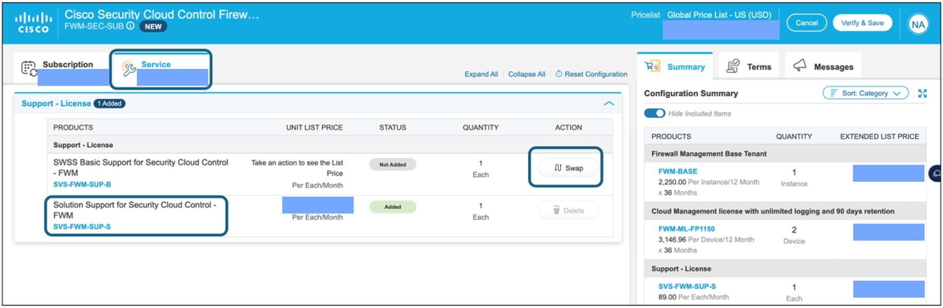Click the Not Added status pill
The width and height of the screenshot is (943, 308).
pyautogui.click(x=393, y=165)
